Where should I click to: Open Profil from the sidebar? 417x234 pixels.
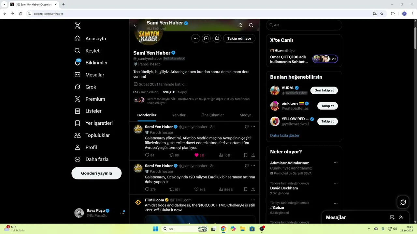[x=86, y=147]
